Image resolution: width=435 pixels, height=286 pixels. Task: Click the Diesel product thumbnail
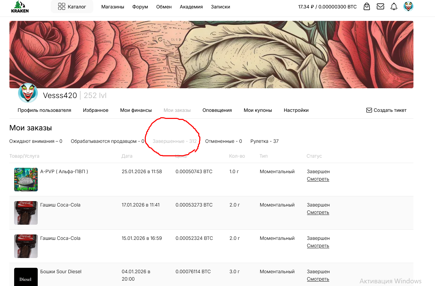tap(26, 277)
